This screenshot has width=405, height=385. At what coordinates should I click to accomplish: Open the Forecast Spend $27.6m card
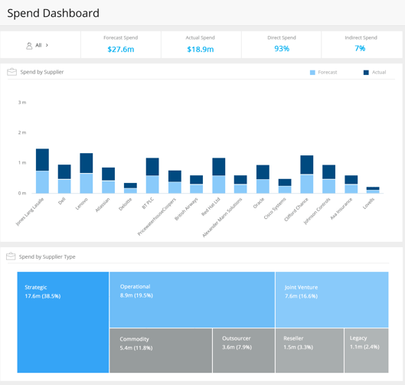(x=121, y=44)
